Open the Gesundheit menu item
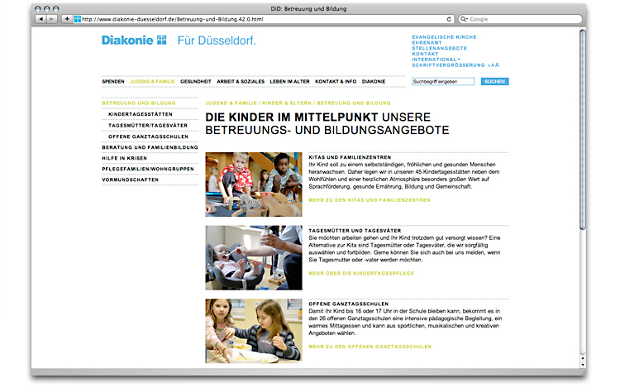The image size is (620, 388). coord(196,81)
